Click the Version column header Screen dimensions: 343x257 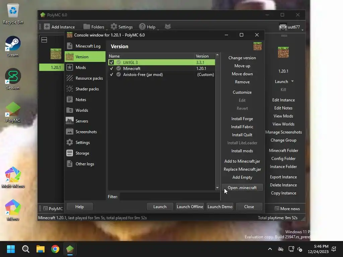click(205, 56)
